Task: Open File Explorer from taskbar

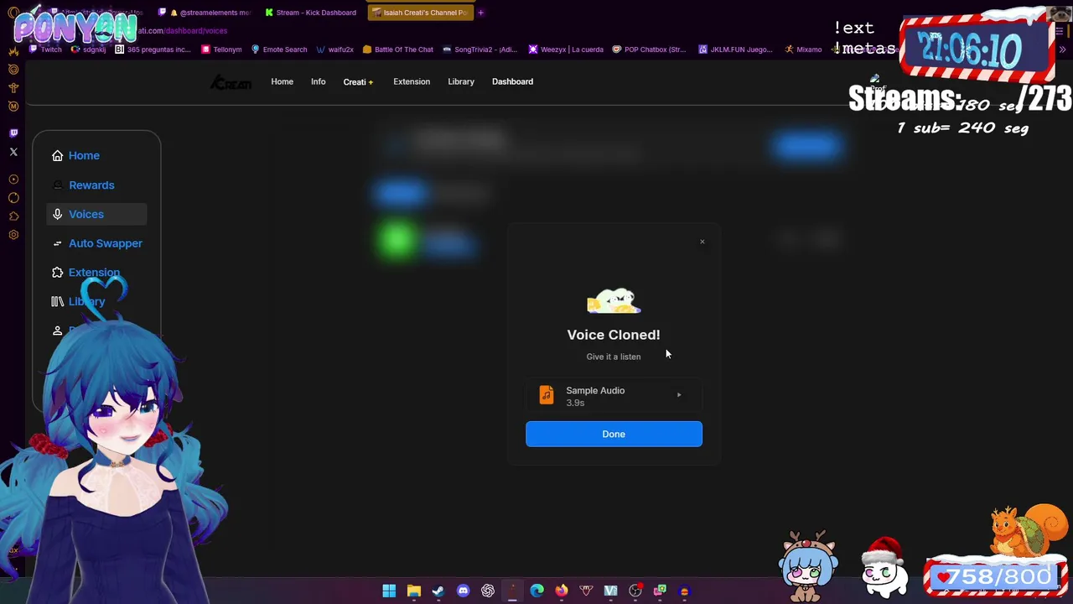Action: [413, 591]
